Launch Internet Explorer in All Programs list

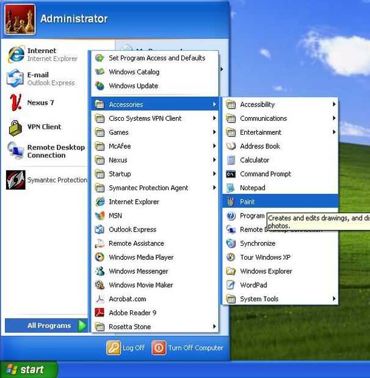click(155, 202)
